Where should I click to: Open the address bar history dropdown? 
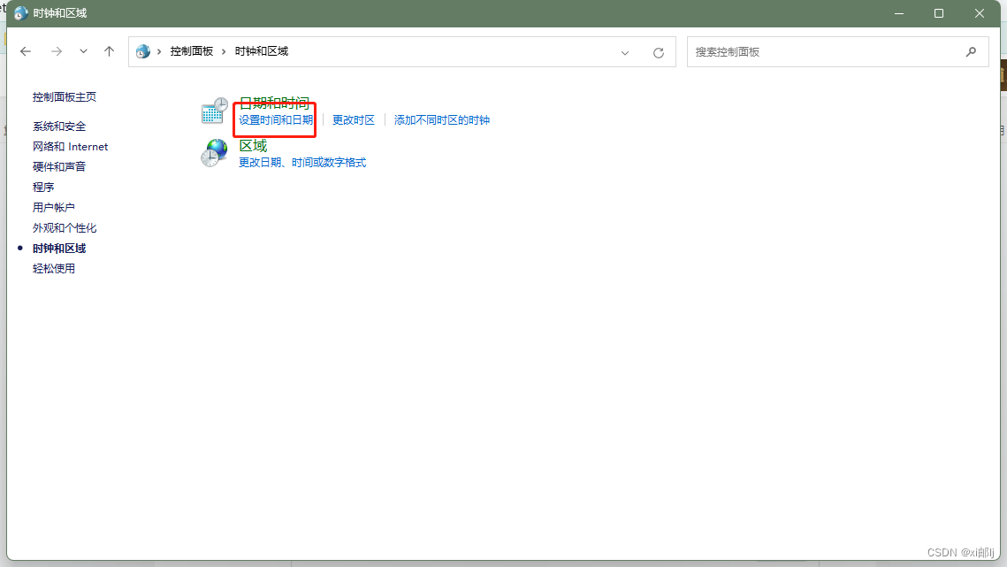point(625,52)
